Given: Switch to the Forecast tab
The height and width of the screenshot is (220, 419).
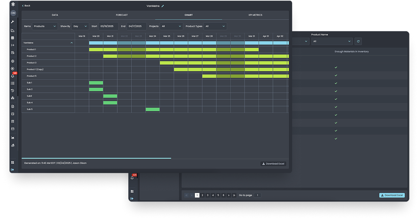Looking at the screenshot, I should [122, 15].
